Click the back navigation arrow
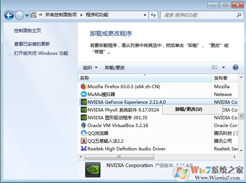The height and width of the screenshot is (183, 246). (x=9, y=15)
